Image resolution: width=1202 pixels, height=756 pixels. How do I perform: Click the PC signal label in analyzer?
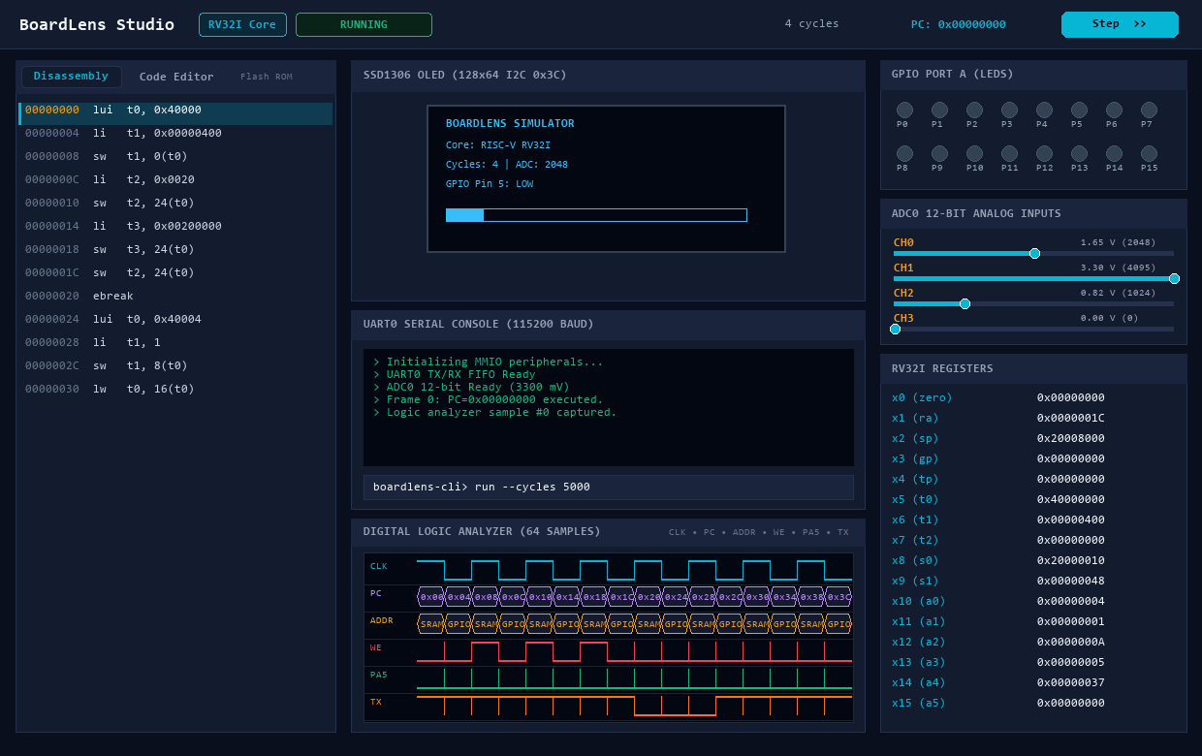tap(375, 593)
